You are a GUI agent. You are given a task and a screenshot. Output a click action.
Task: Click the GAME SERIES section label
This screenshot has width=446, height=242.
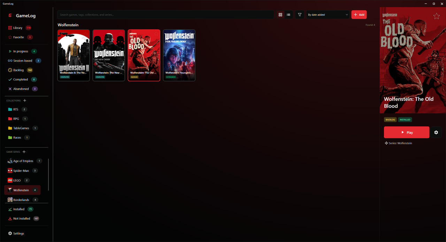[x=13, y=152]
